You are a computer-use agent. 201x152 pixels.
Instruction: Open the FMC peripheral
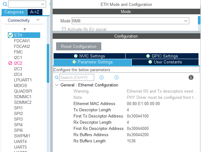pos(18,52)
